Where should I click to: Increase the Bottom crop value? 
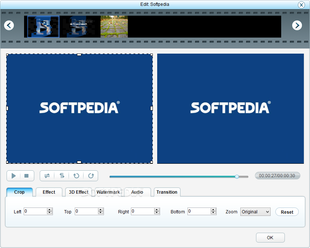[x=213, y=210]
